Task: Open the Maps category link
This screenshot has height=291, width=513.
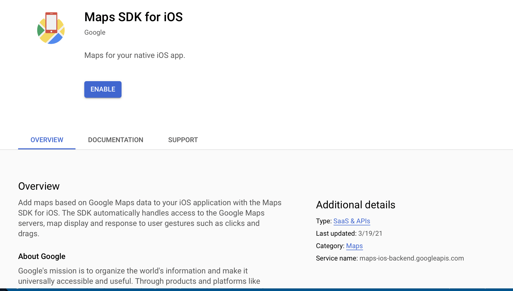Action: 354,246
